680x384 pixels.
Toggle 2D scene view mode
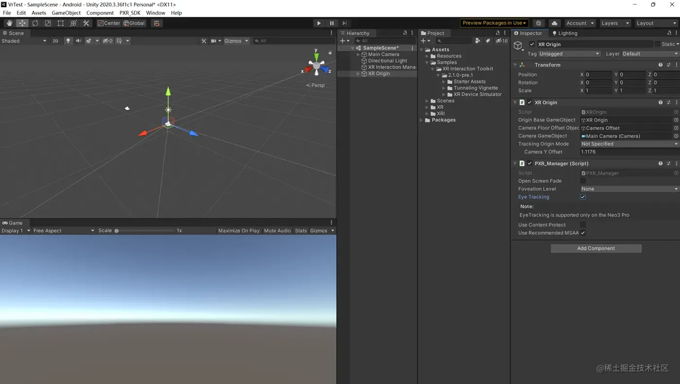coord(55,41)
